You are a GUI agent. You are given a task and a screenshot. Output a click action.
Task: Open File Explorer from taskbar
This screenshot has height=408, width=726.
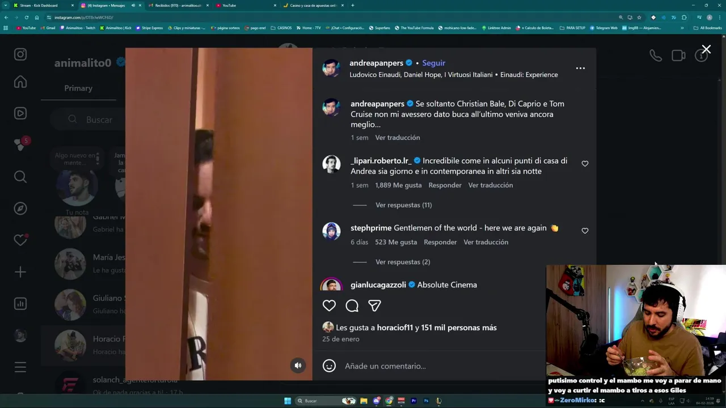364,401
